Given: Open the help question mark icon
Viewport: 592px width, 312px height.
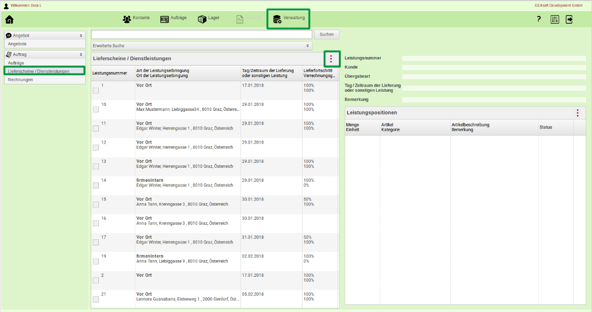Looking at the screenshot, I should pyautogui.click(x=539, y=19).
